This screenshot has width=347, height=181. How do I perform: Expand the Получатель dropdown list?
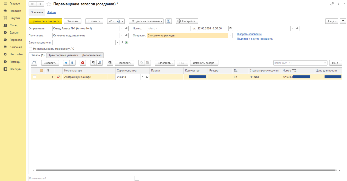[122, 35]
